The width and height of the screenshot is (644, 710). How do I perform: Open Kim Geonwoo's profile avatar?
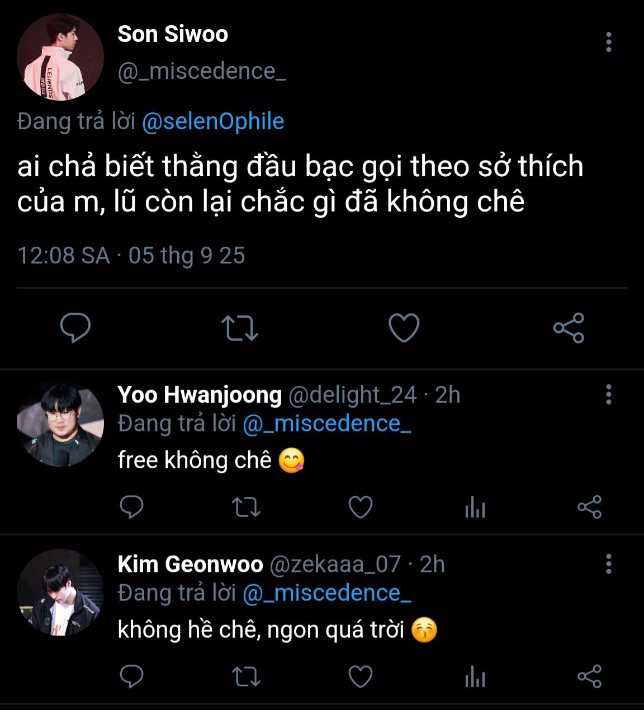[60, 593]
